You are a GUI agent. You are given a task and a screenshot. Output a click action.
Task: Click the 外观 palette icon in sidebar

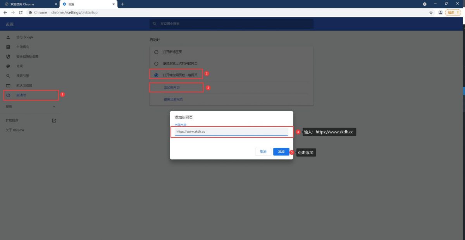tap(8, 66)
